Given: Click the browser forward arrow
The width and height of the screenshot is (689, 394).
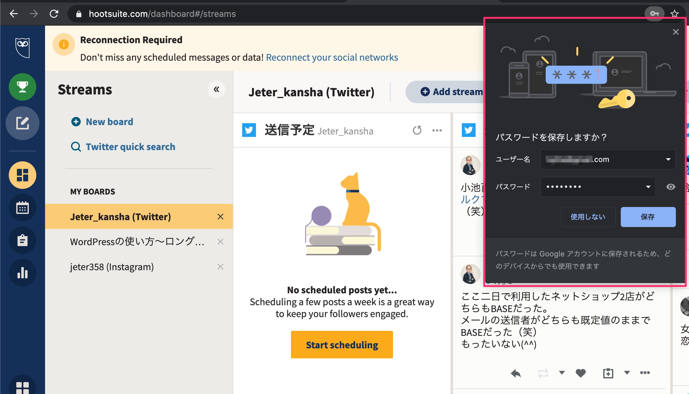Looking at the screenshot, I should point(34,14).
